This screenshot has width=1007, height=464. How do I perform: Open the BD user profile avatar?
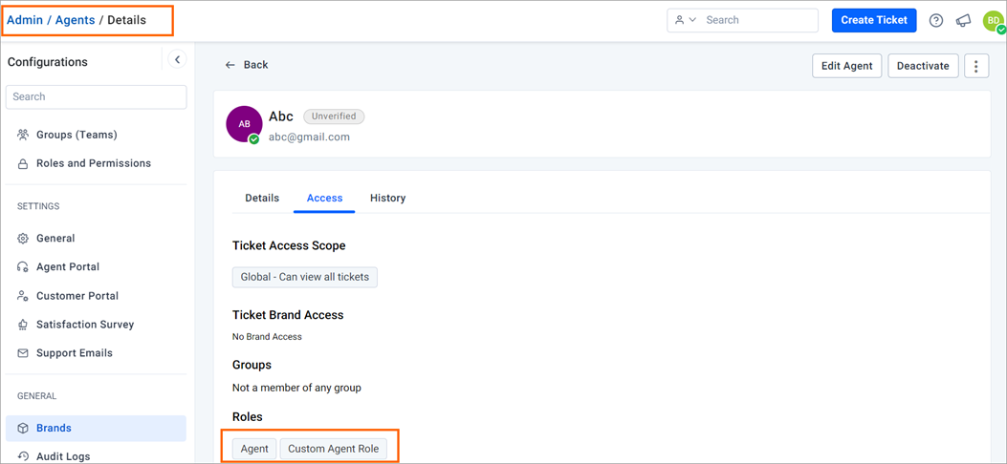[x=994, y=20]
